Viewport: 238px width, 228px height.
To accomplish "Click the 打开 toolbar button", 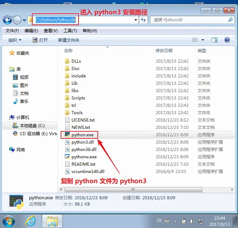I will (x=40, y=40).
